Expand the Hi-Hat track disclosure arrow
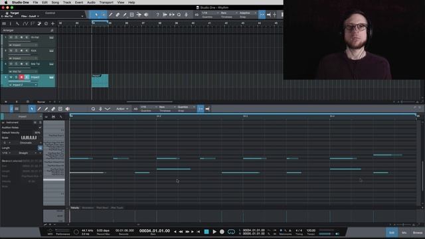 tap(5, 37)
